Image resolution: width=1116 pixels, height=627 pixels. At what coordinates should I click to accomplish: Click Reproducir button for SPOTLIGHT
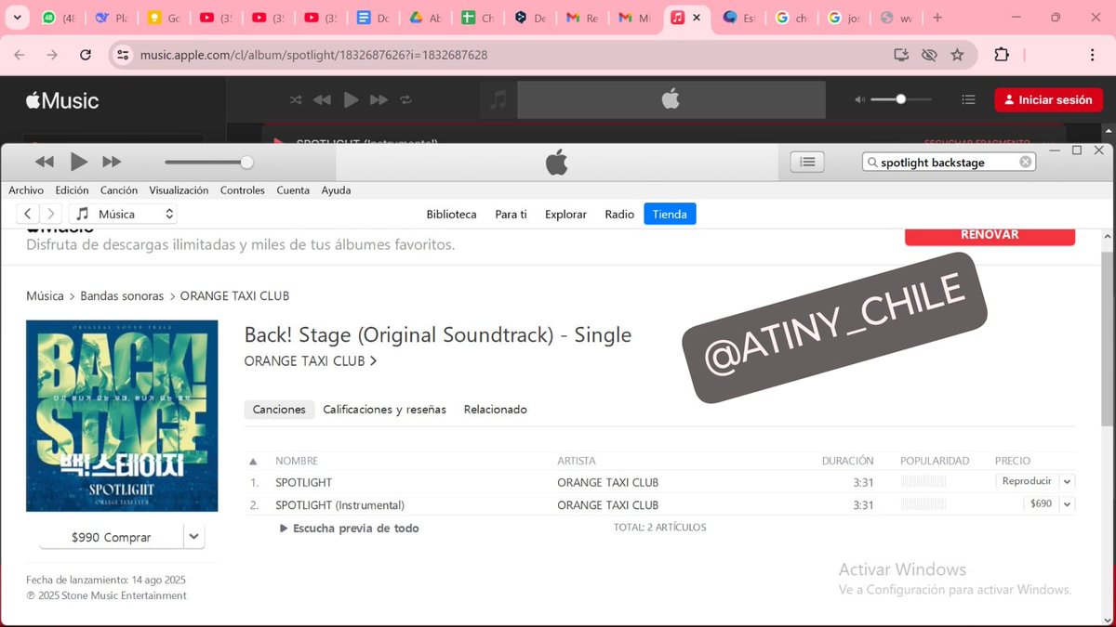point(1027,481)
